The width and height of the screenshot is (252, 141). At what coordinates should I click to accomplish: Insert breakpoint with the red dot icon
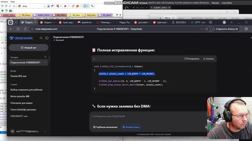click(65, 6)
